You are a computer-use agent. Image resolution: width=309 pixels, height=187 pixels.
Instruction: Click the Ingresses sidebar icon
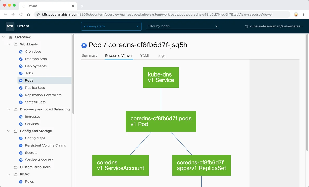[21, 117]
